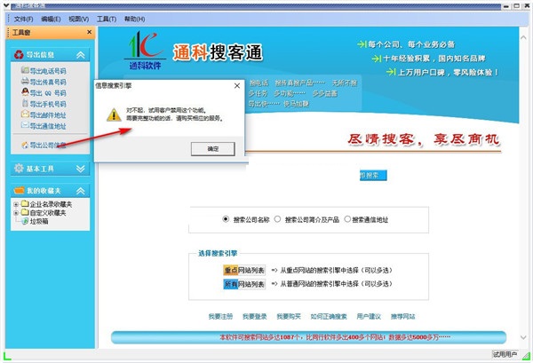Select 导出电话号码 text link
Image resolution: width=533 pixels, height=363 pixels.
point(48,71)
